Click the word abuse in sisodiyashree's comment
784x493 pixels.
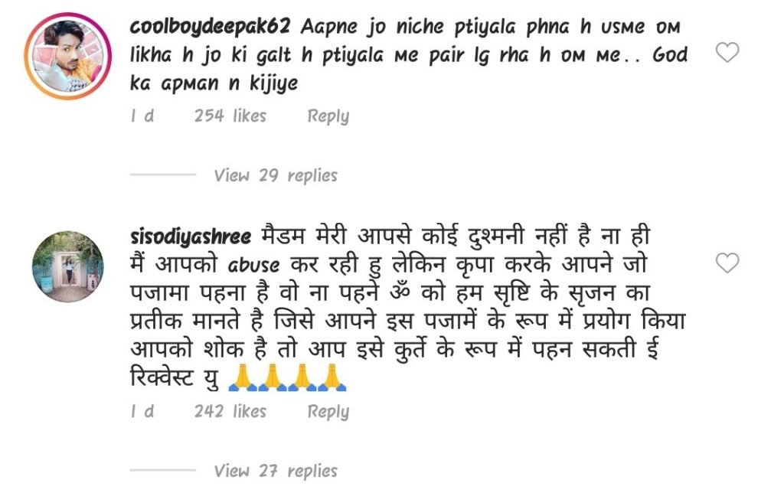(x=254, y=265)
